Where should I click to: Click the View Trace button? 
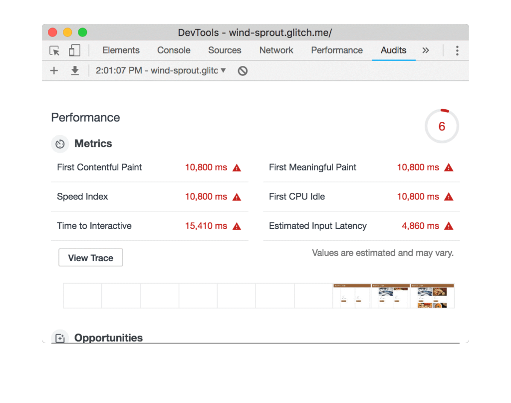point(90,257)
